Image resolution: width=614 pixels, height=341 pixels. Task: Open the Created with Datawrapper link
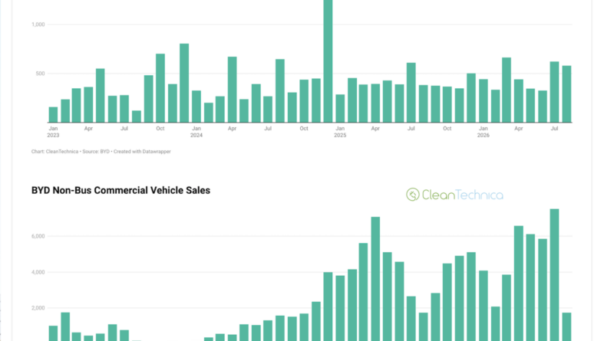142,151
